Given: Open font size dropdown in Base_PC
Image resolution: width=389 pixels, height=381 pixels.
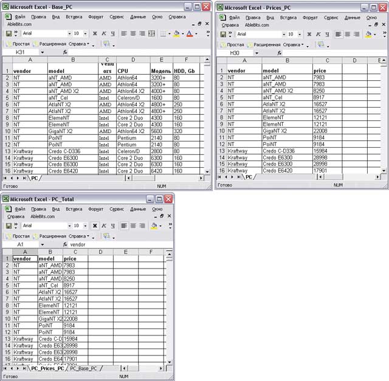Looking at the screenshot, I should [85, 33].
